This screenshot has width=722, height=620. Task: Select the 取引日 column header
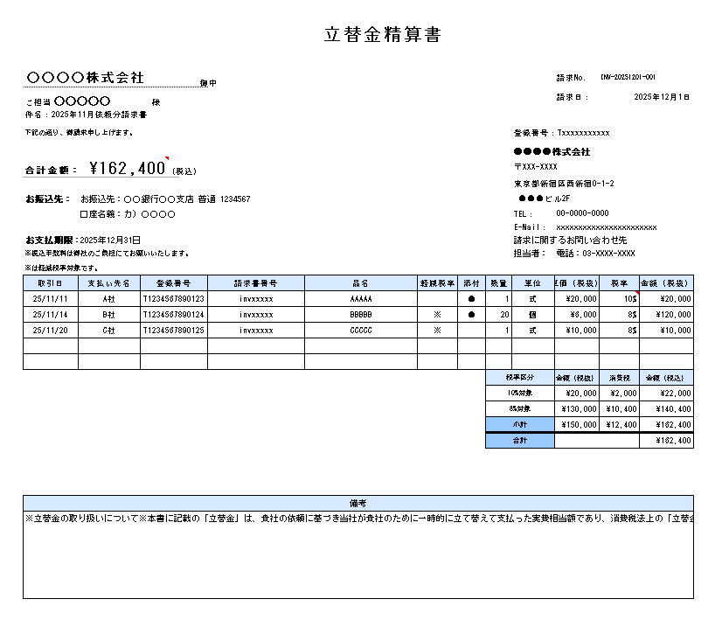(x=51, y=283)
